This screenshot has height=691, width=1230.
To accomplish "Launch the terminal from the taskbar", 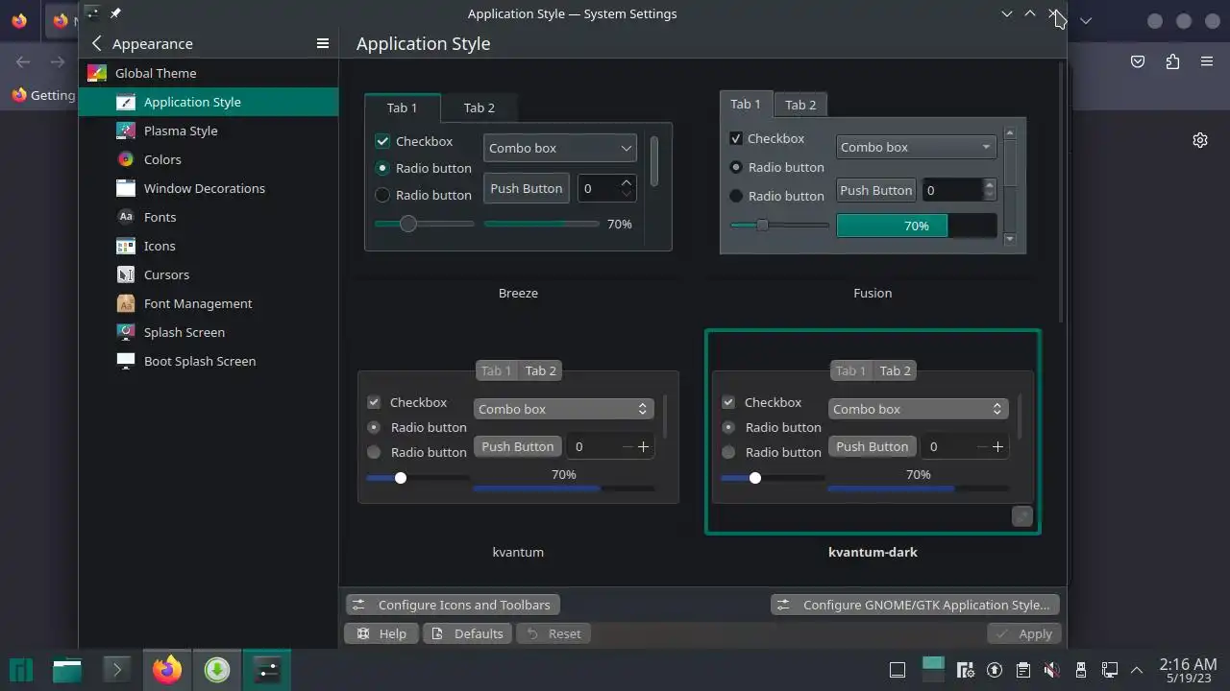I will 117,669.
